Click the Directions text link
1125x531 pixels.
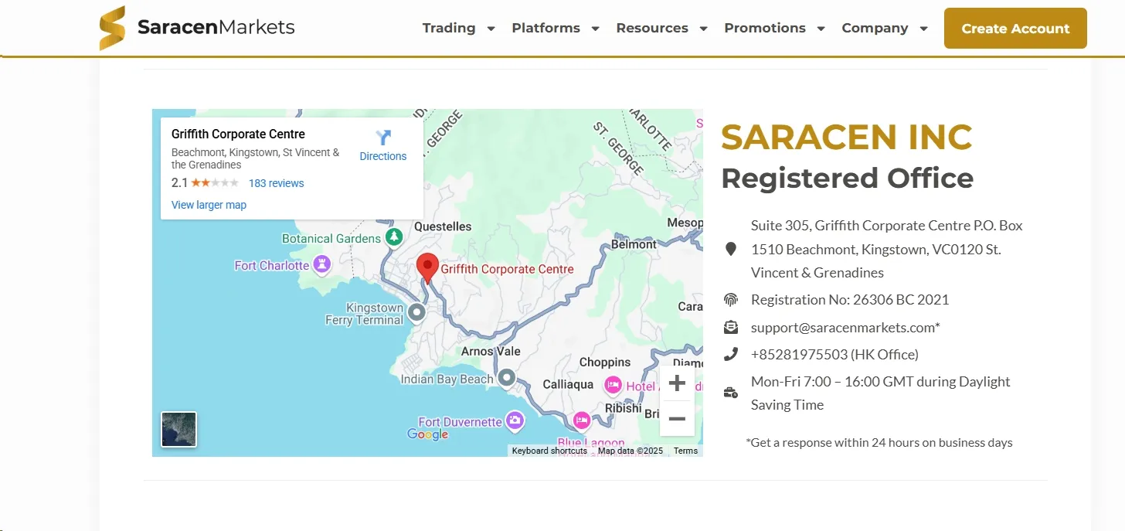pyautogui.click(x=383, y=156)
